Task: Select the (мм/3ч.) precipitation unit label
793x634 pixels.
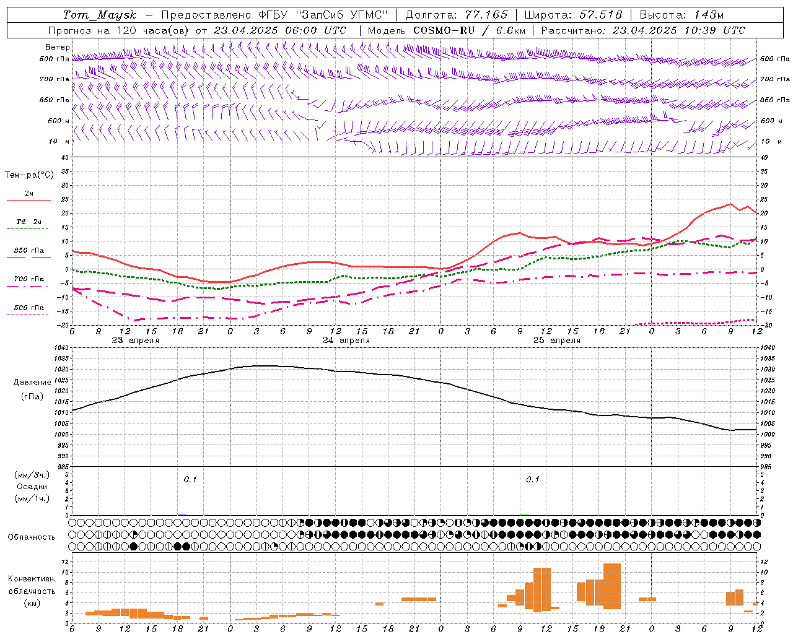Action: coord(32,475)
